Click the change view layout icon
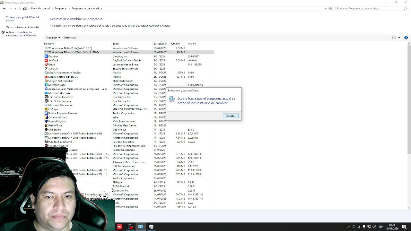This screenshot has width=411, height=231. (x=394, y=38)
